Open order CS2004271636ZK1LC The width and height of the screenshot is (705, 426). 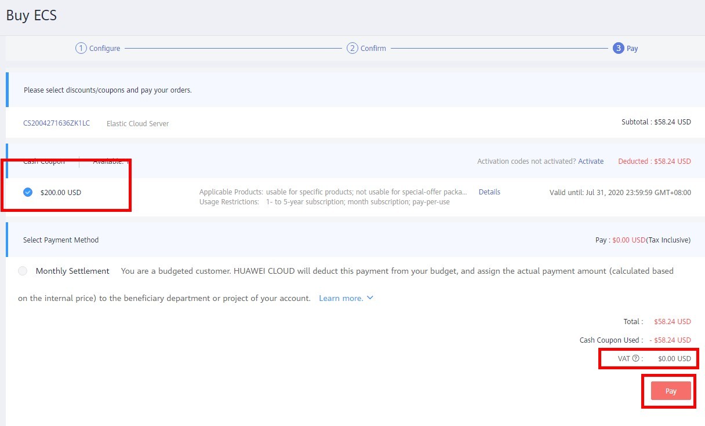tap(56, 123)
